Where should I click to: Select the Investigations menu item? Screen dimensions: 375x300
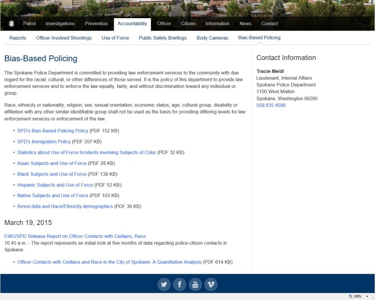tap(60, 24)
